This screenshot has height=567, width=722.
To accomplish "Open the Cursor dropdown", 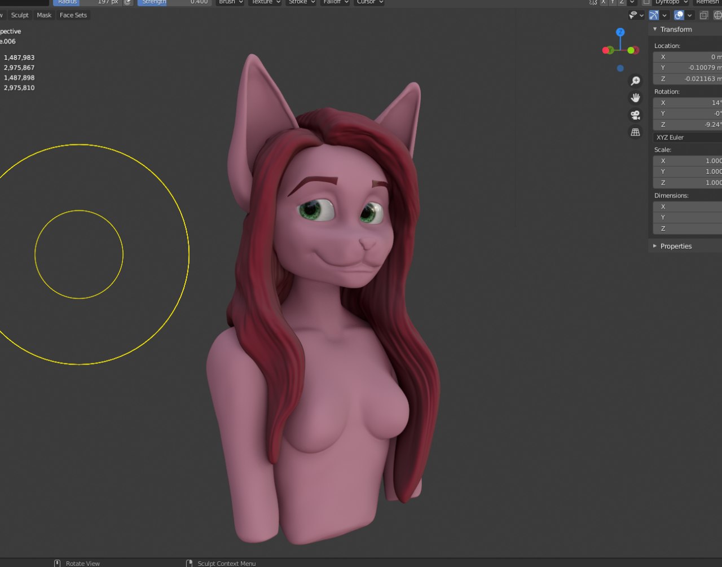I will tap(369, 2).
